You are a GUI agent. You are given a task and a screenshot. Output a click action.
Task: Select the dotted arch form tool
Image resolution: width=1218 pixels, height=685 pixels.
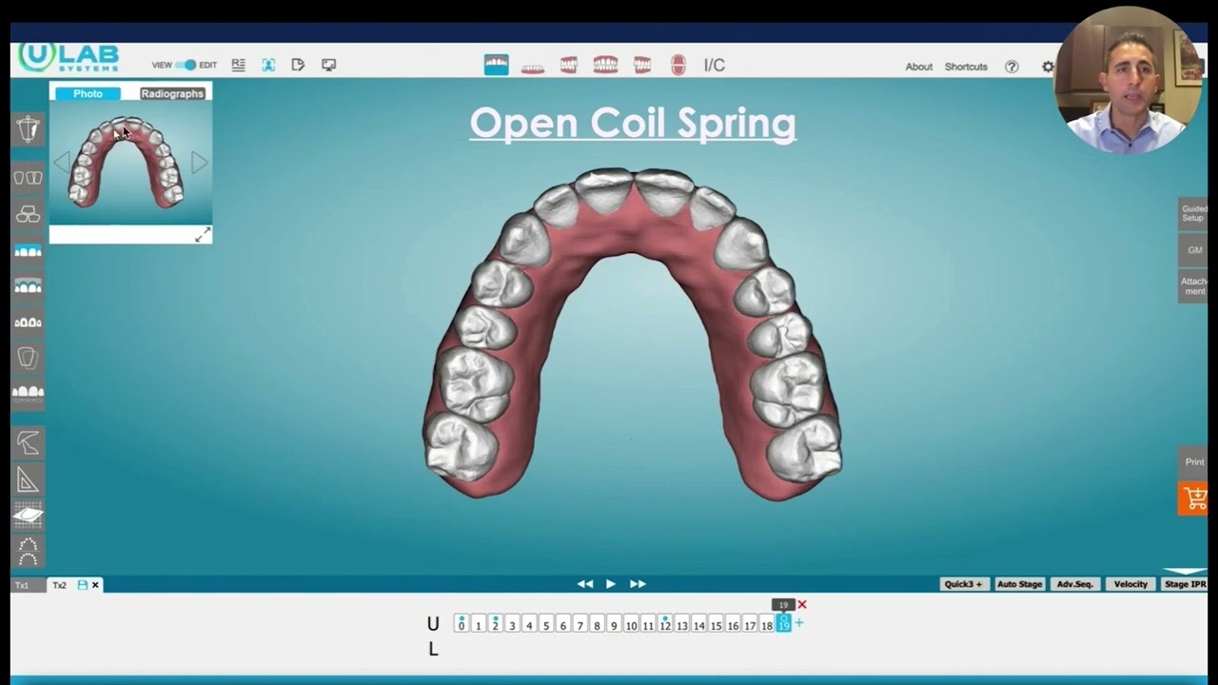28,551
